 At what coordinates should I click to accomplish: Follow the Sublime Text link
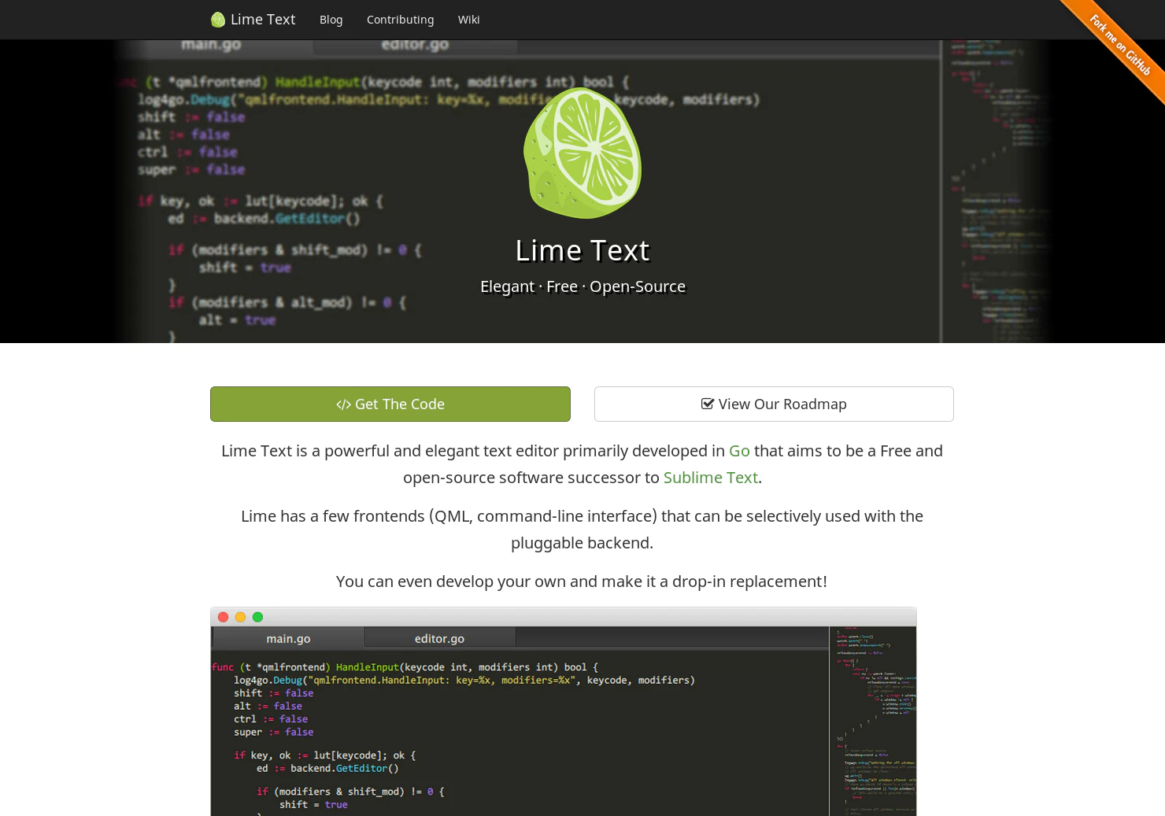click(x=710, y=478)
